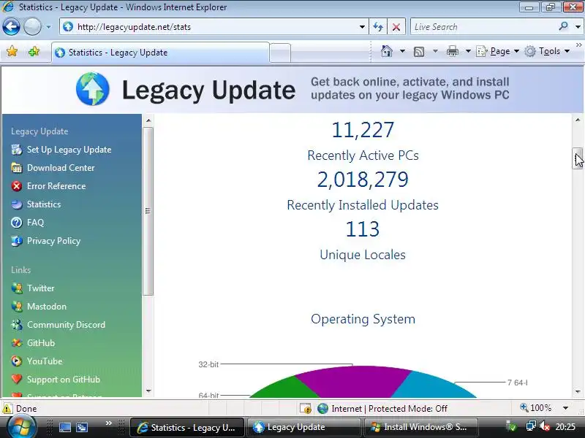
Task: Open the Privacy Policy link
Action: (53, 241)
